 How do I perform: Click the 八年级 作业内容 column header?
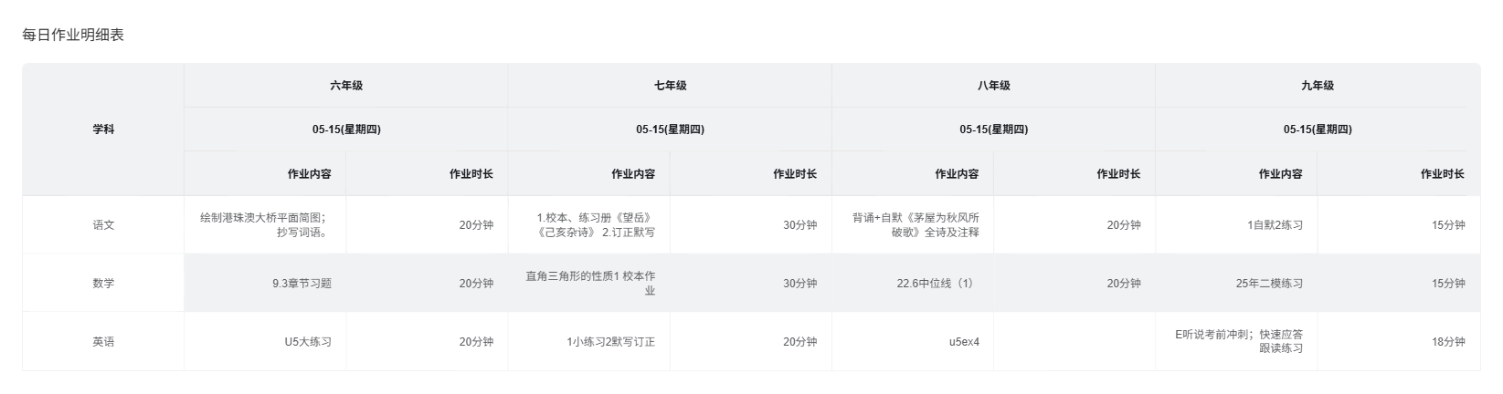click(x=912, y=173)
